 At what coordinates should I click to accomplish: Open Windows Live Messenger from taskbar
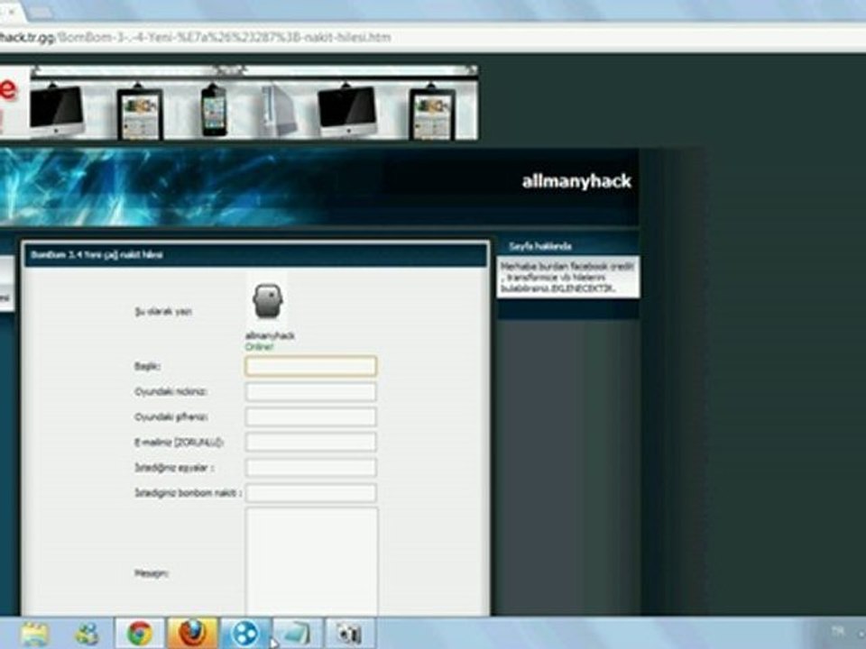88,634
